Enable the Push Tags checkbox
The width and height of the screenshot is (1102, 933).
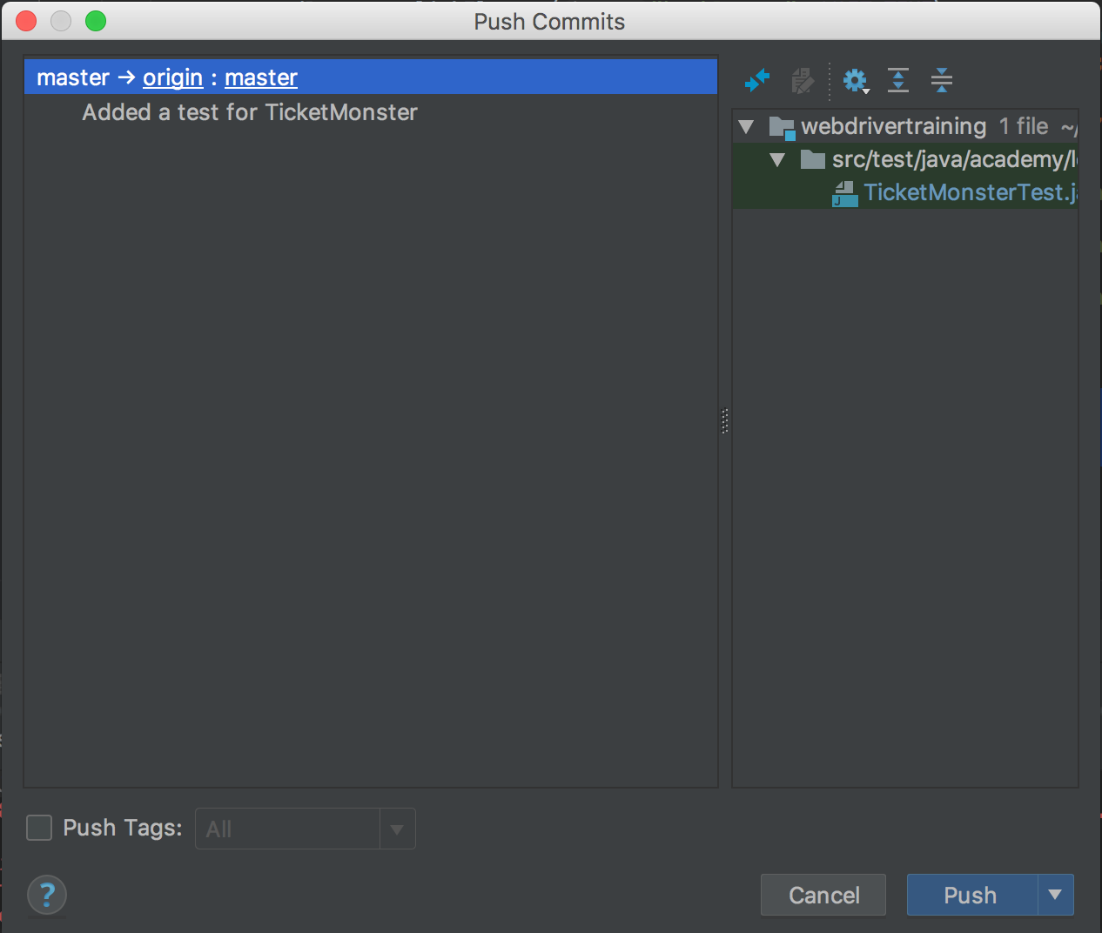point(39,828)
